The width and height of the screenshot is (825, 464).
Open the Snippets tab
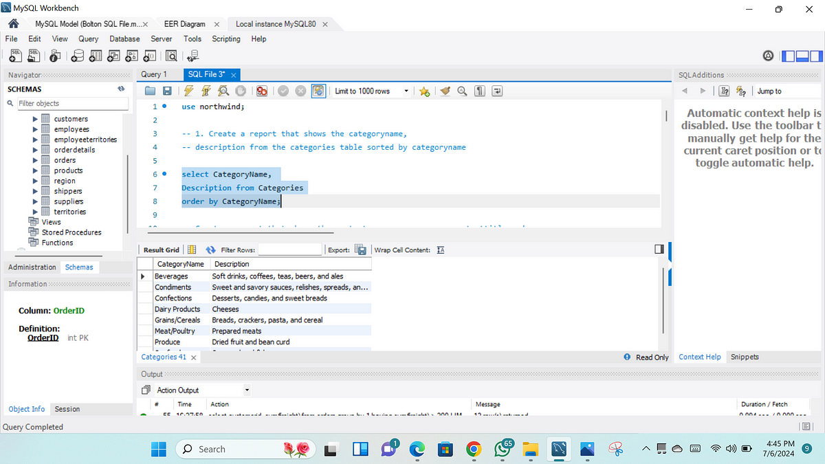tap(745, 357)
